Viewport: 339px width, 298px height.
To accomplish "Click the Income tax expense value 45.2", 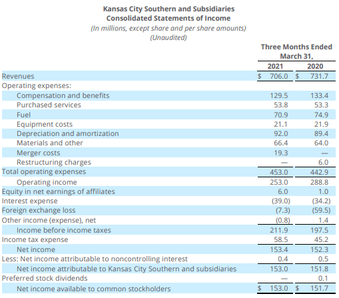I will click(x=321, y=239).
